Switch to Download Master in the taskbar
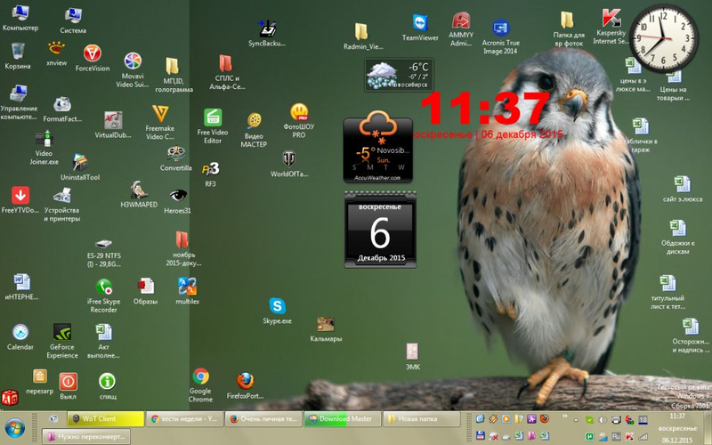The image size is (712, 445). pyautogui.click(x=343, y=417)
